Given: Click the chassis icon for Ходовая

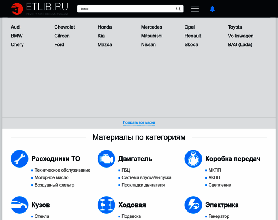Looking at the screenshot, I should tap(106, 205).
